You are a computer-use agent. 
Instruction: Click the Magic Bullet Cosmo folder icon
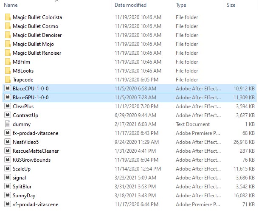(x=8, y=26)
